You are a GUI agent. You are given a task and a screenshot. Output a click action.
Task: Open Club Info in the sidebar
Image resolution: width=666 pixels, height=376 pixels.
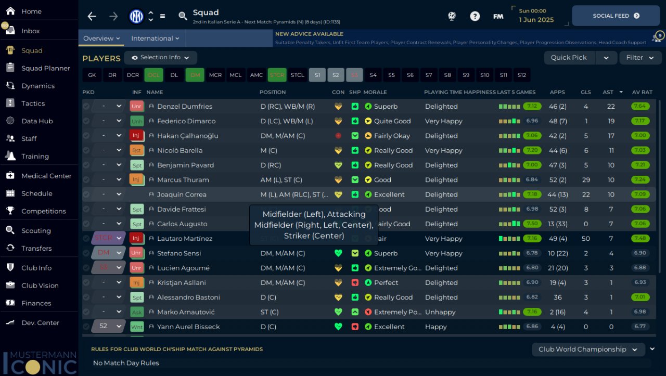click(x=36, y=268)
